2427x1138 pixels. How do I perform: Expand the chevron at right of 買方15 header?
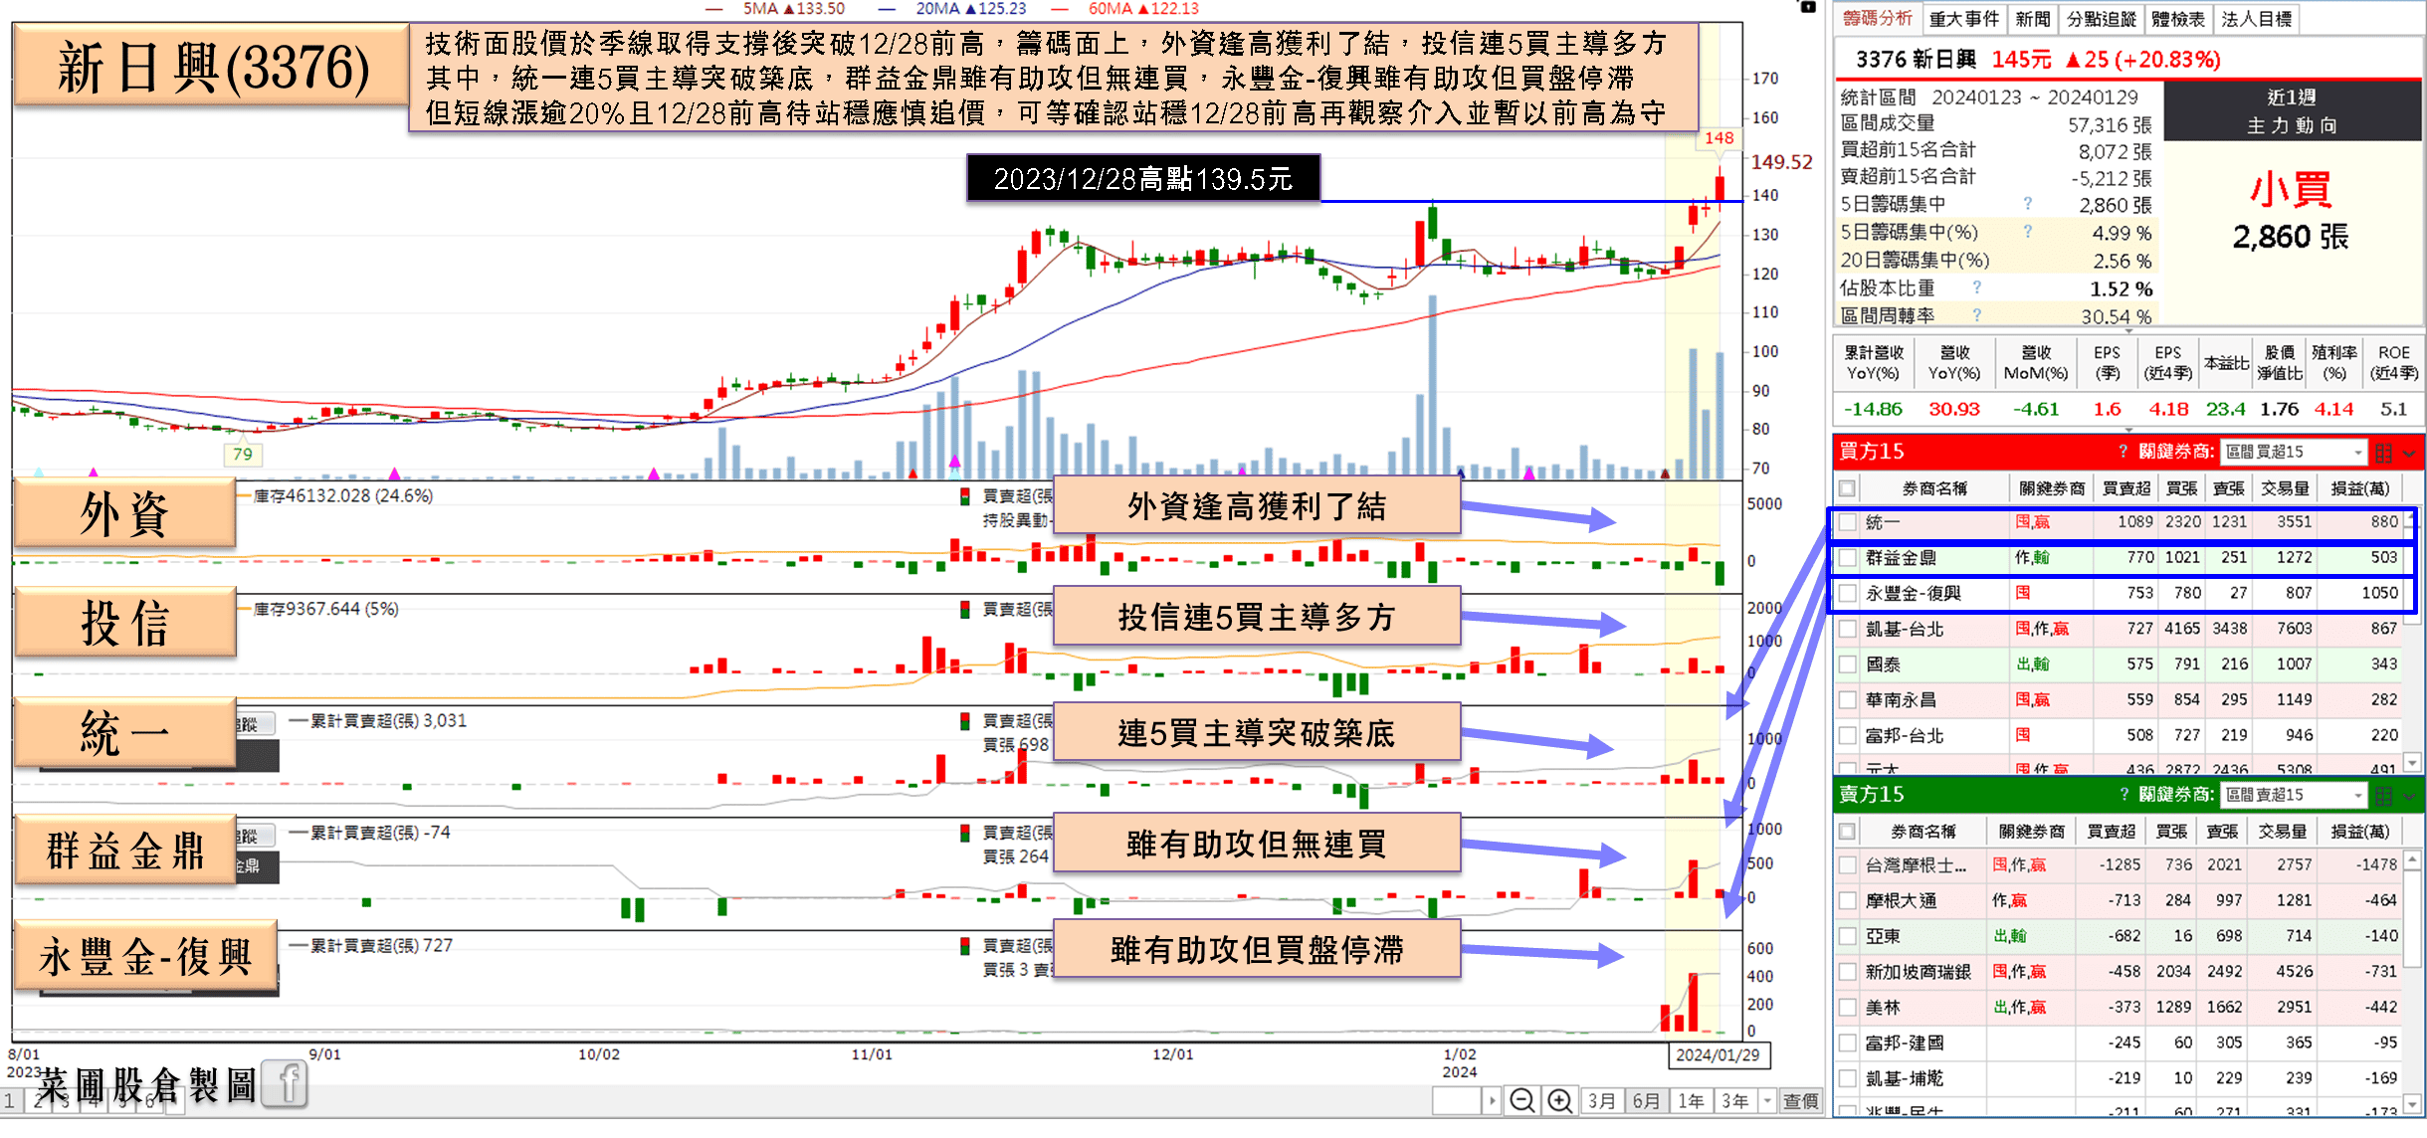(x=2409, y=454)
